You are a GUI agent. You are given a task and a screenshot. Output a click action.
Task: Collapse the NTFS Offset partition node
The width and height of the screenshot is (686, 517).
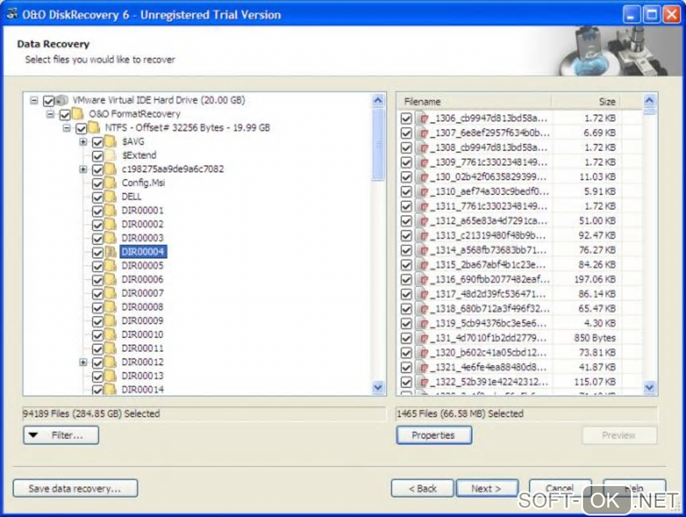pos(67,128)
